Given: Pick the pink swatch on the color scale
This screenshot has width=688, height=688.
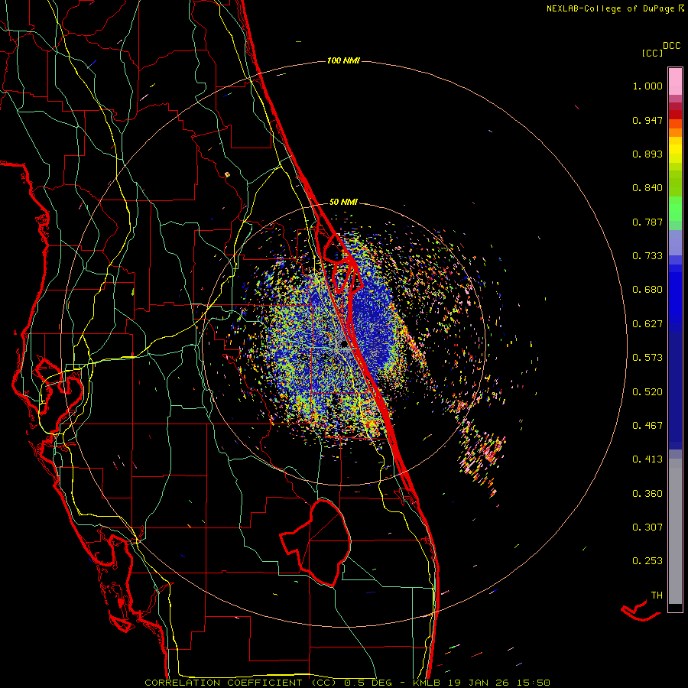Looking at the screenshot, I should click(x=675, y=82).
